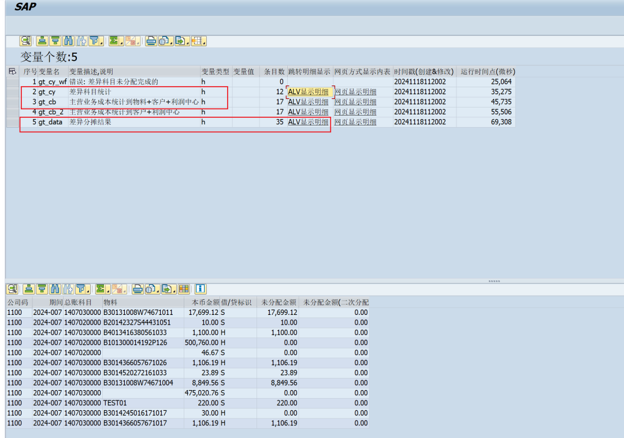The height and width of the screenshot is (438, 624).
Task: Set filter icon in detail grid toolbar
Action: click(x=81, y=289)
